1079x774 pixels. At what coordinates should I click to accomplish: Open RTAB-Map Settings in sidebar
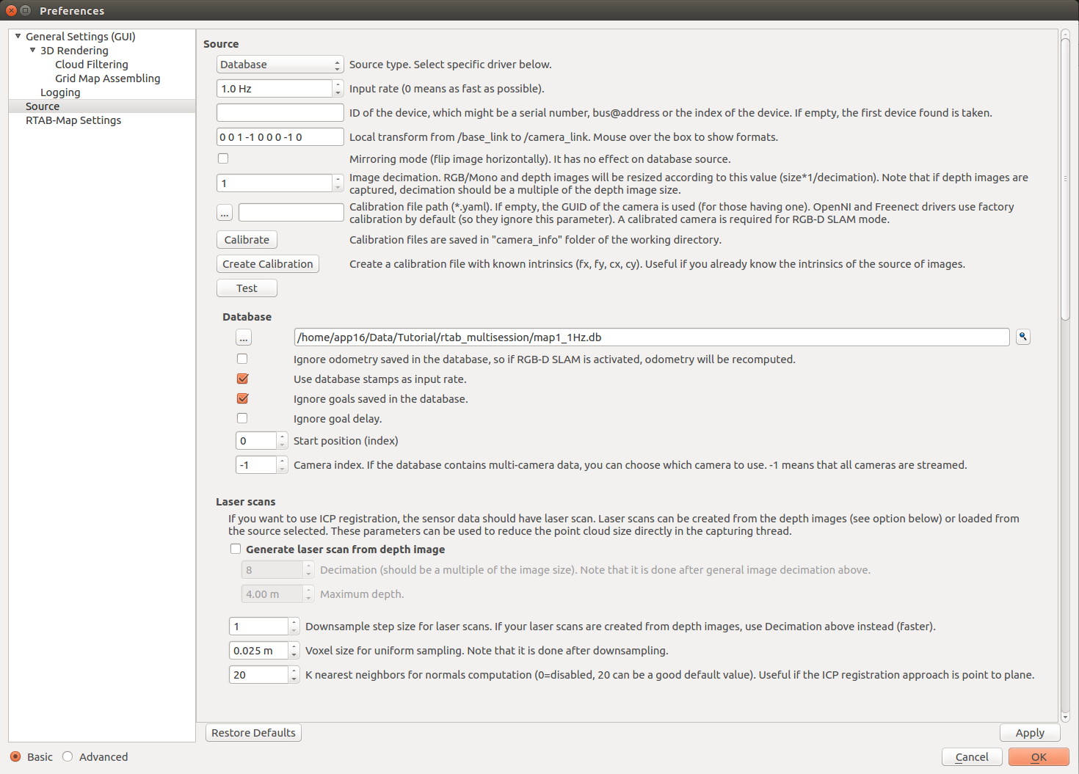click(x=73, y=120)
